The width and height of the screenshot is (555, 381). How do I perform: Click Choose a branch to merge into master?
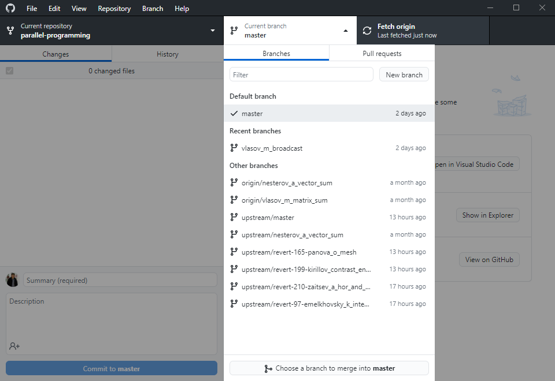[329, 368]
